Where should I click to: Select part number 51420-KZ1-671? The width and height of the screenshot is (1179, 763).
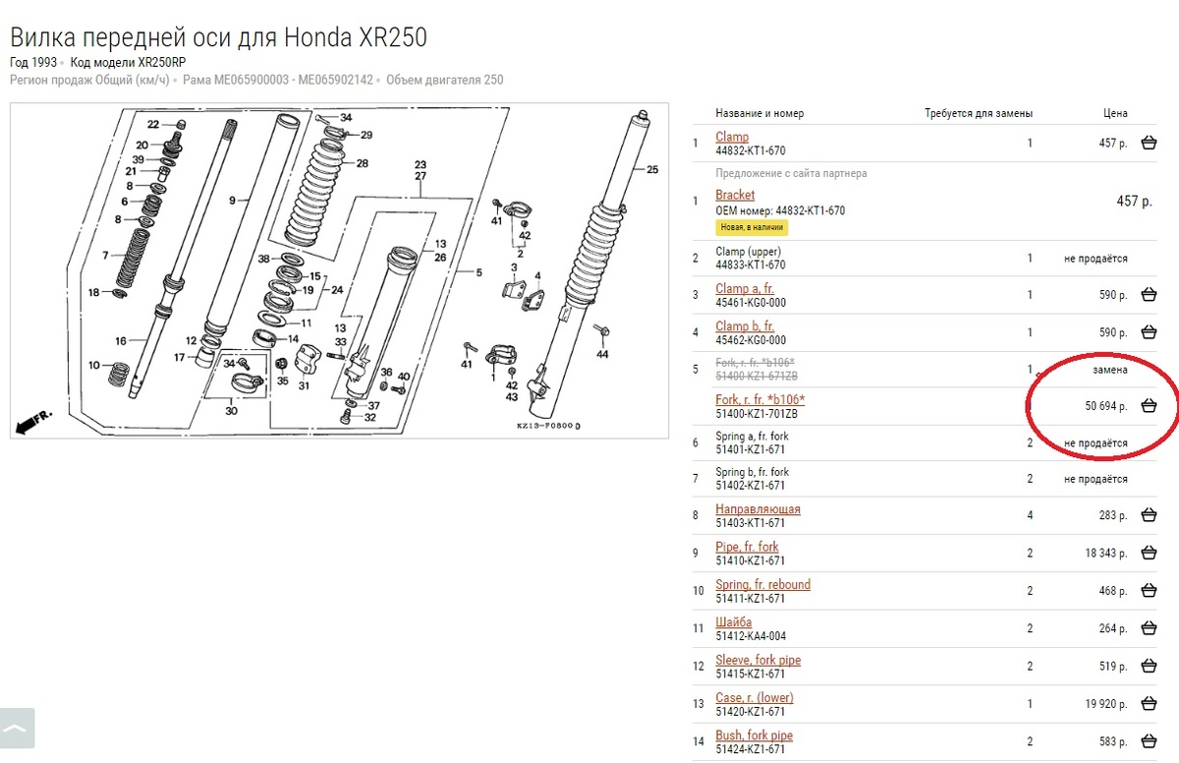(x=751, y=712)
